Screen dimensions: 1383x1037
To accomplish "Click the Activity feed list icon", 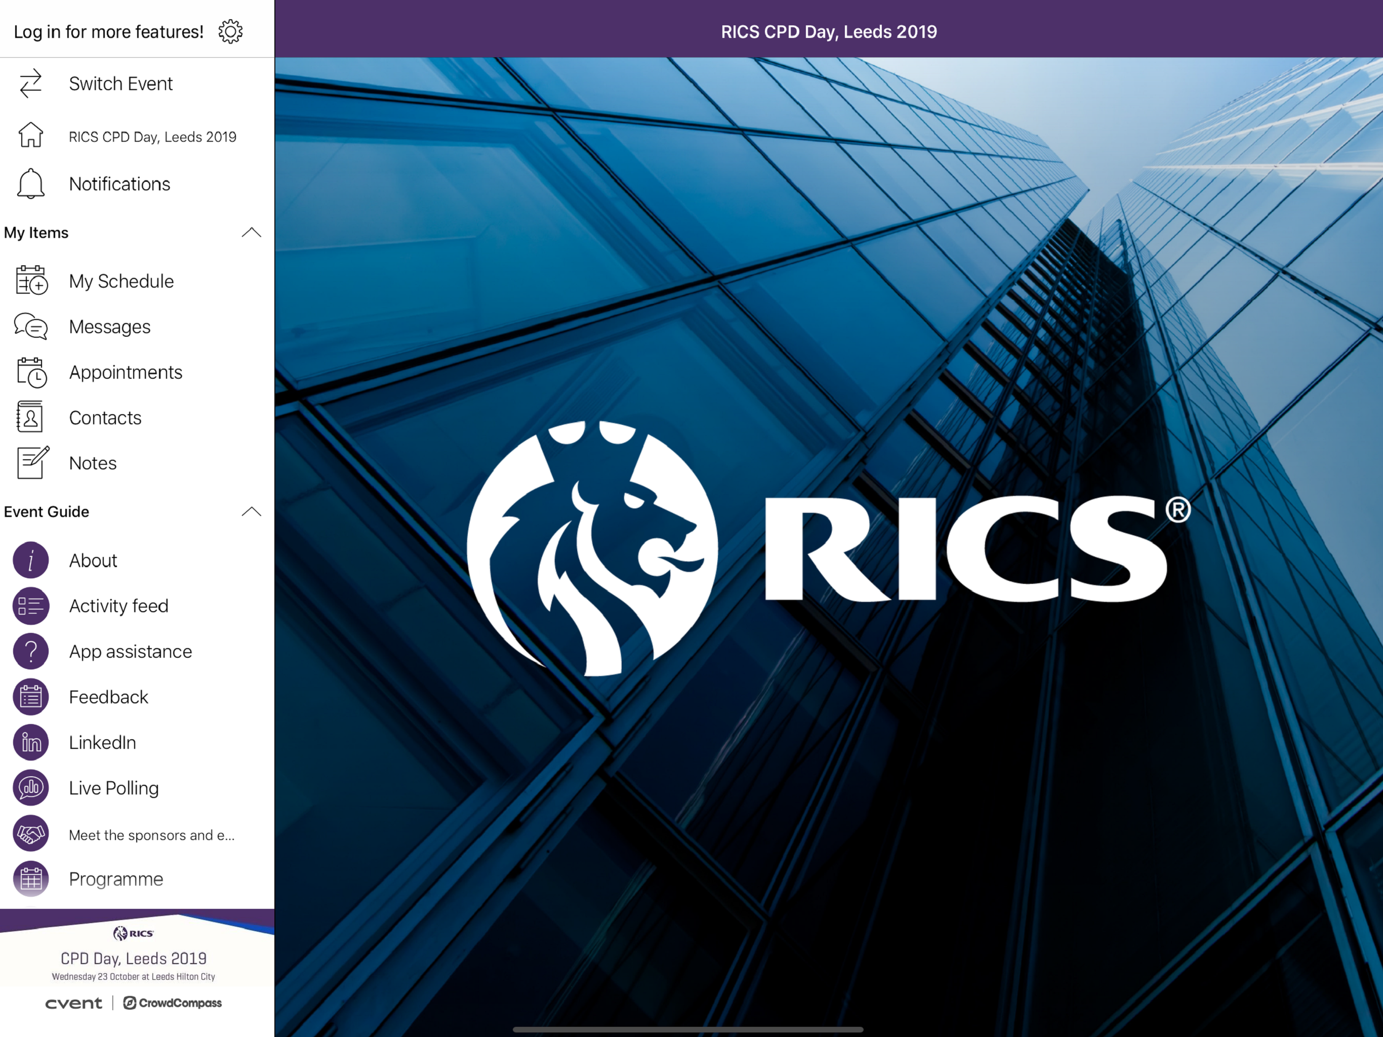I will 31,606.
